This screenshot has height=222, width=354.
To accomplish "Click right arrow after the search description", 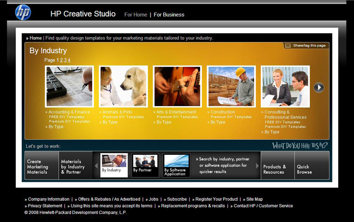I will (x=257, y=166).
